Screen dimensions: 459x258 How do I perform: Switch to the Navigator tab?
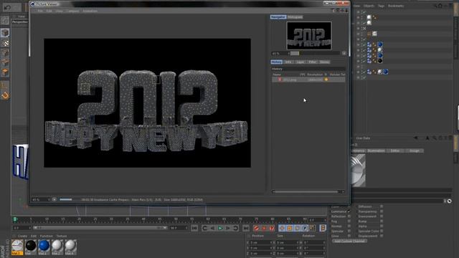pyautogui.click(x=278, y=17)
